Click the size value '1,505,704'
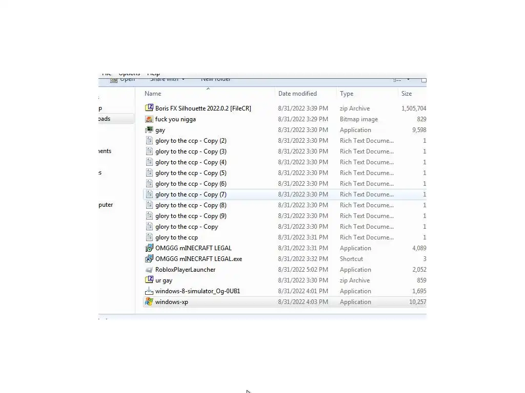 [414, 108]
